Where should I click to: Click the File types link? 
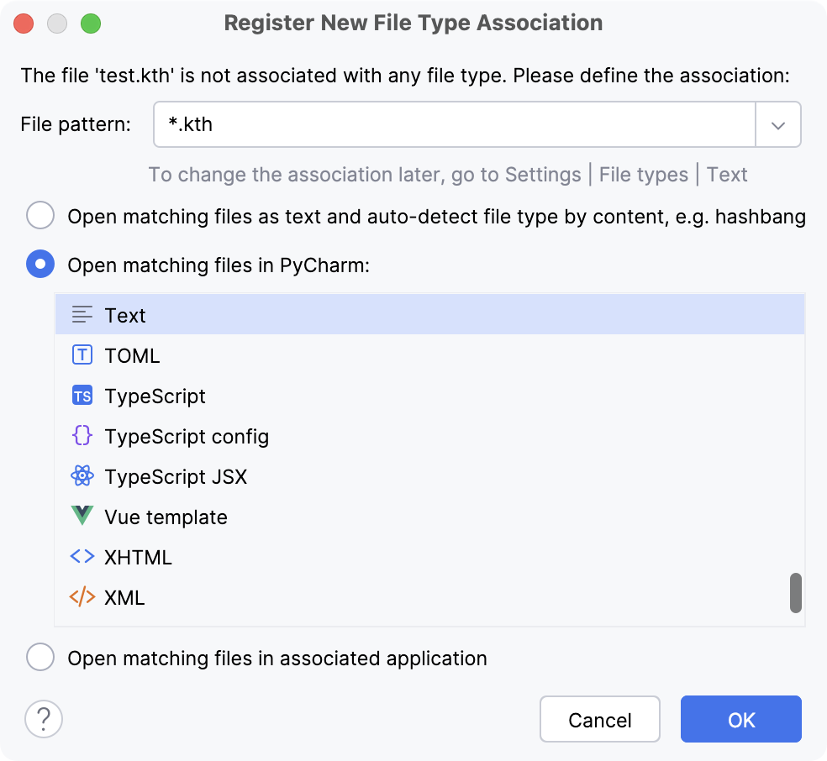click(x=644, y=175)
